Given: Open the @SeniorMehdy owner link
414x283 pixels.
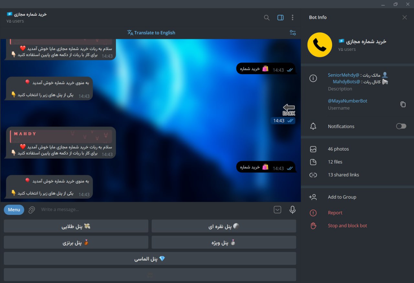Looking at the screenshot, I should (x=343, y=75).
